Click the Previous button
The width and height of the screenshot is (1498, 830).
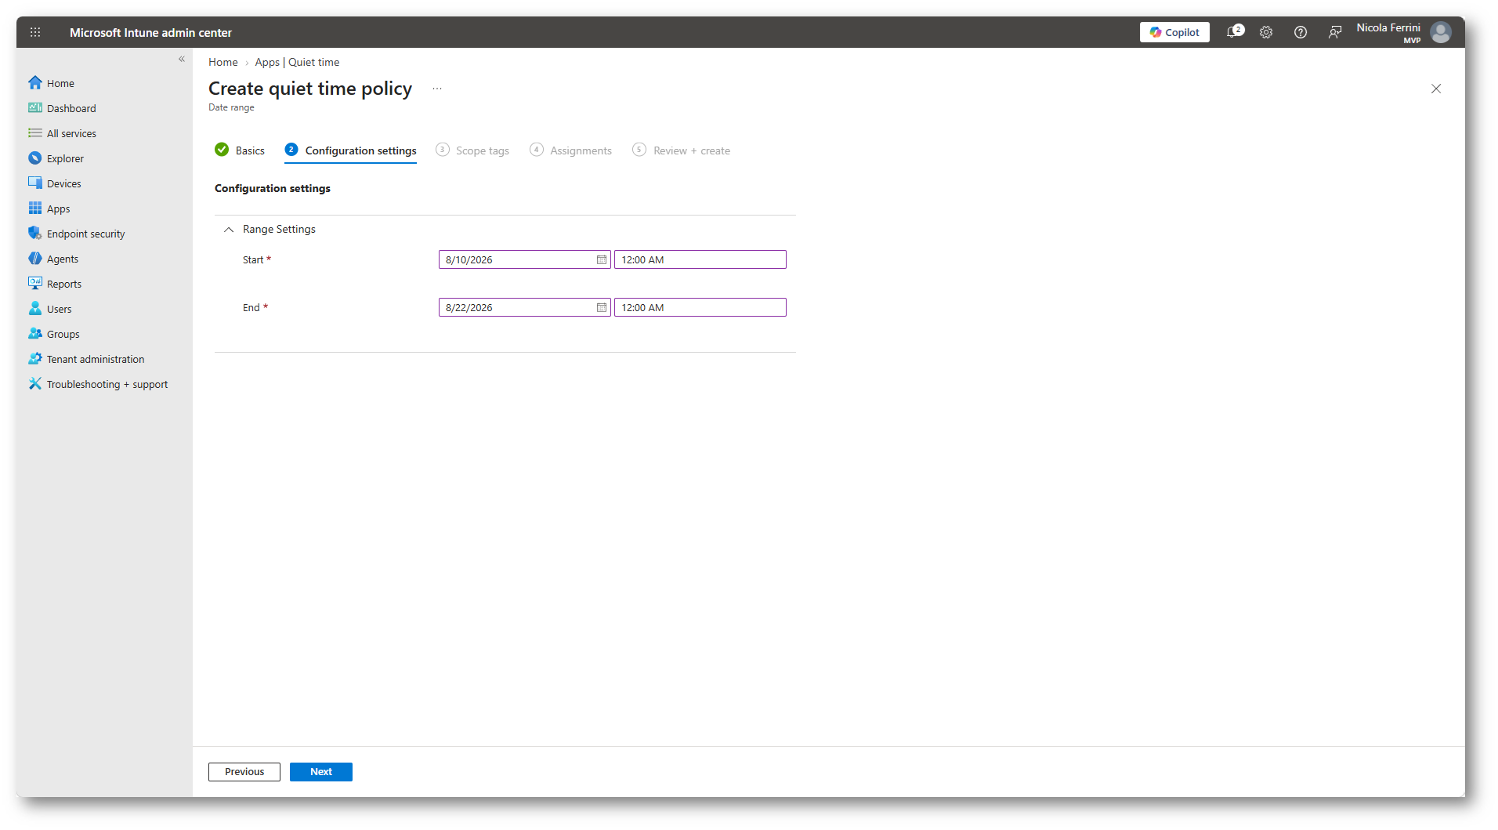point(244,772)
